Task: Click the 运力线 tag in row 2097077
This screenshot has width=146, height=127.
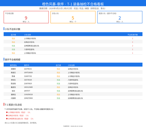Action: click(x=58, y=91)
